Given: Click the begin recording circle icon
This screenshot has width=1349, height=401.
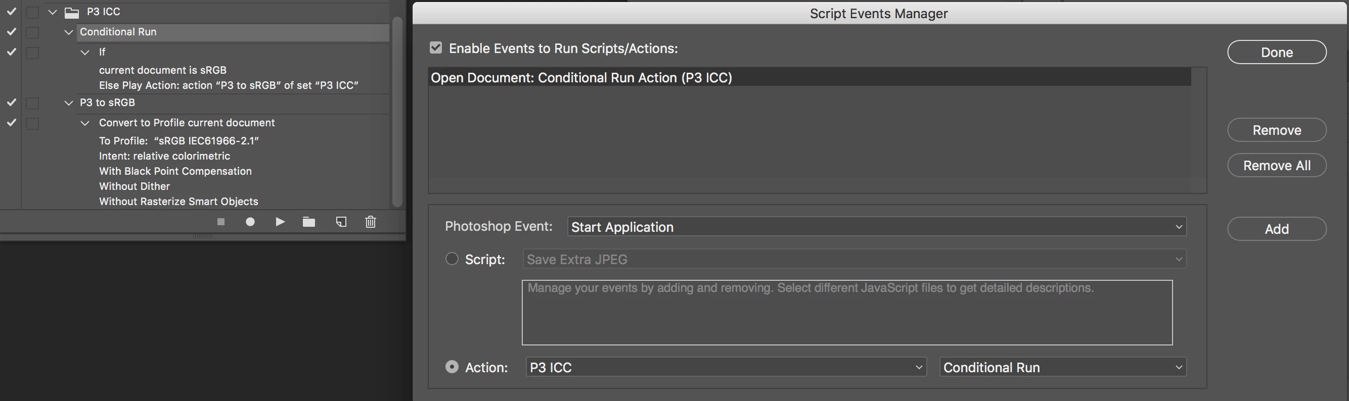Looking at the screenshot, I should click(250, 222).
